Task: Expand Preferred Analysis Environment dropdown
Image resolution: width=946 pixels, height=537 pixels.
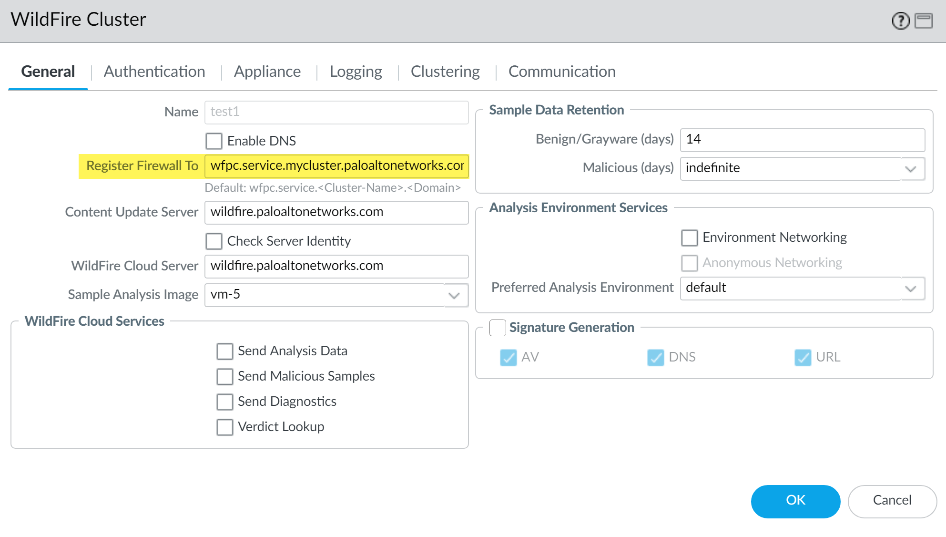Action: click(910, 289)
